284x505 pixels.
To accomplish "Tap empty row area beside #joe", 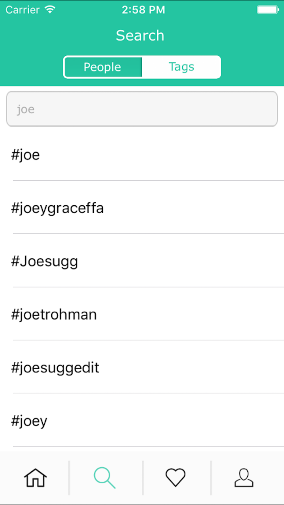I will tap(162, 155).
